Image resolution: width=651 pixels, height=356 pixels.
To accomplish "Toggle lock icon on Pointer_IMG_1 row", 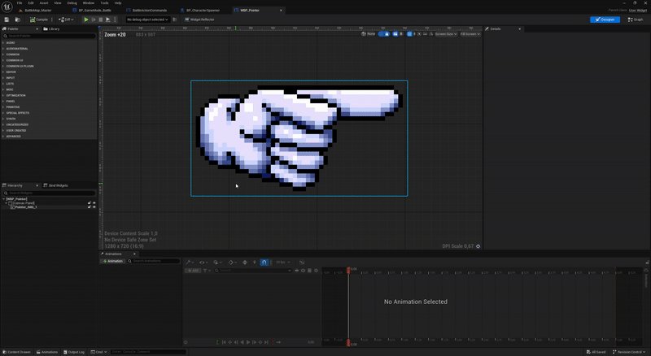I will point(90,206).
